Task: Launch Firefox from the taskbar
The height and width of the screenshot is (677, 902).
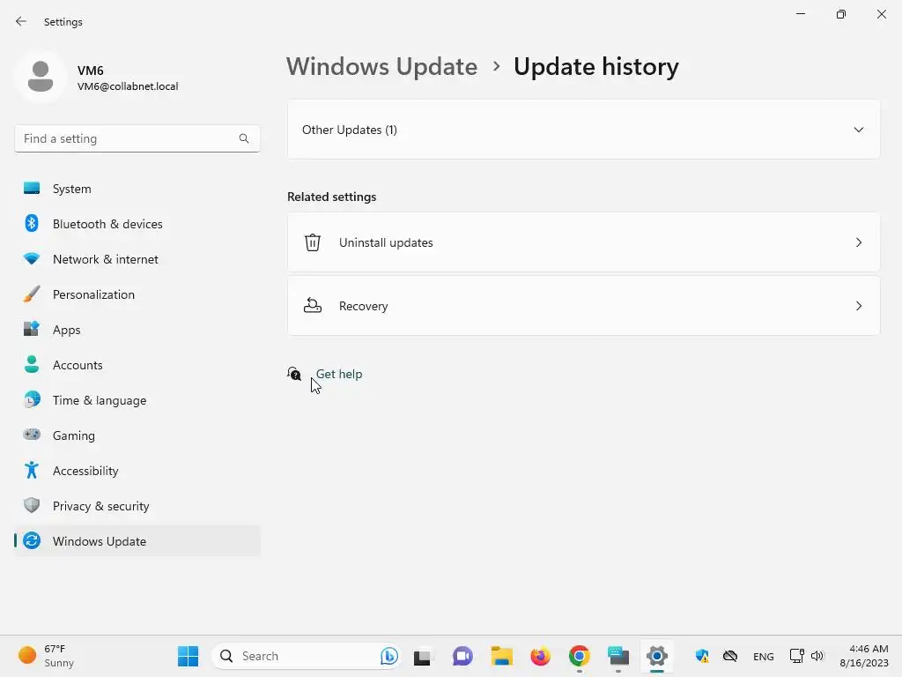Action: click(x=540, y=656)
